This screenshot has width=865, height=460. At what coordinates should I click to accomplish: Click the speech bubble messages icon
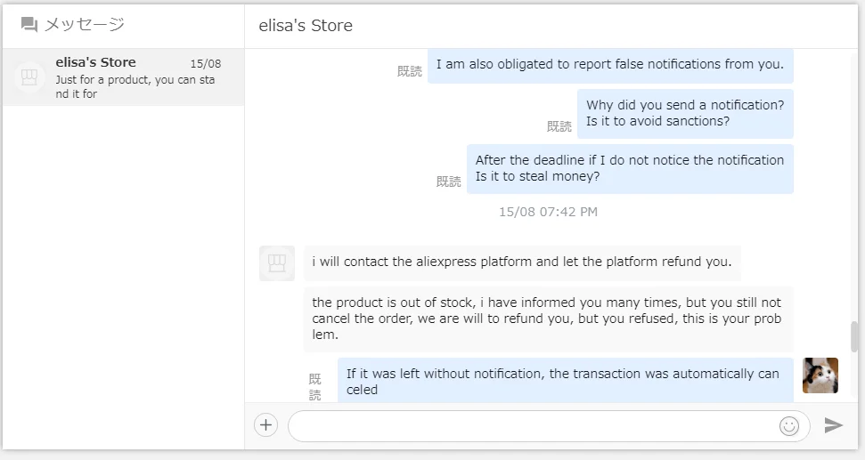[x=29, y=25]
